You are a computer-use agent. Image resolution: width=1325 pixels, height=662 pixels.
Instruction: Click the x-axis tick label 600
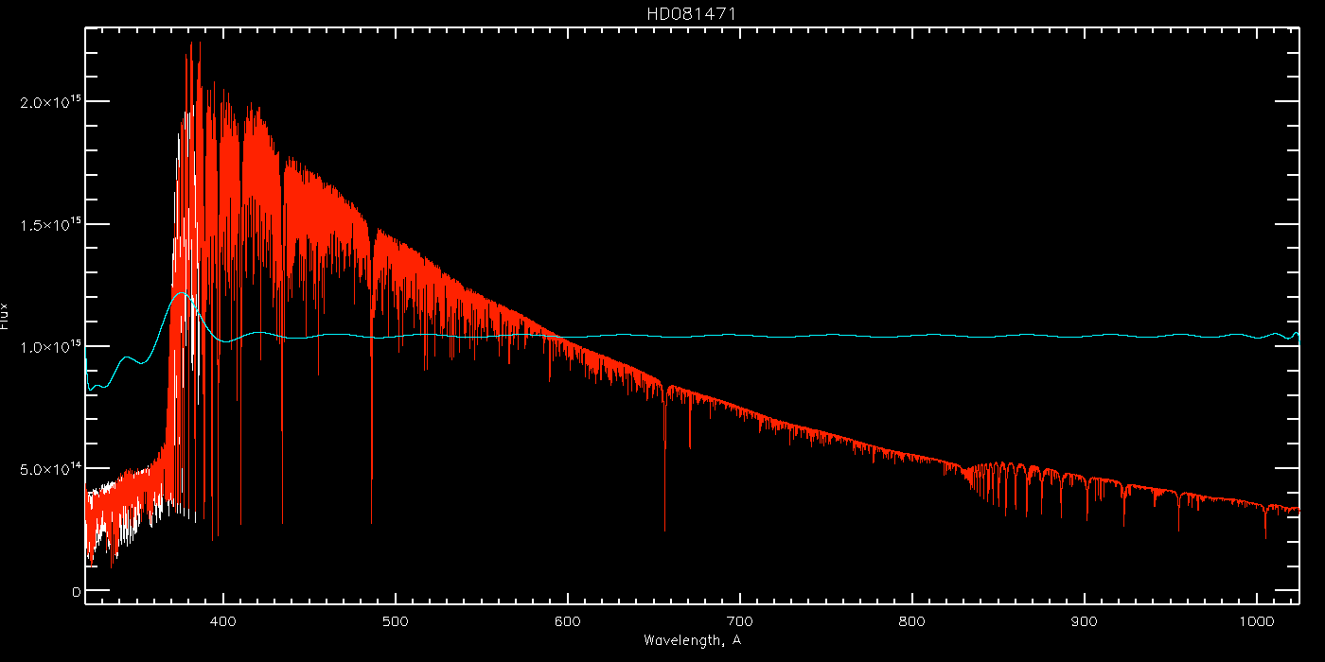point(568,621)
